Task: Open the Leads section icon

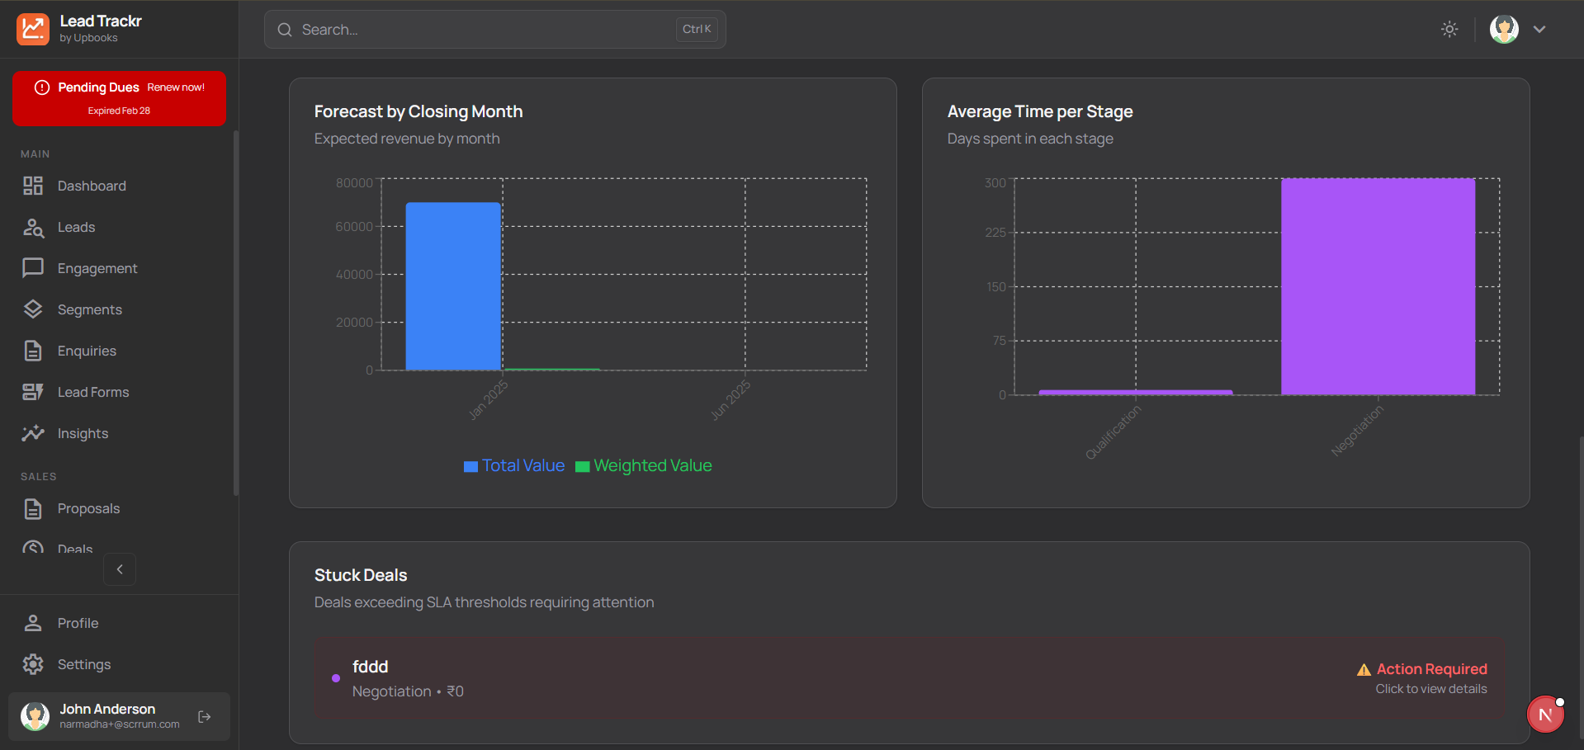Action: (x=33, y=227)
